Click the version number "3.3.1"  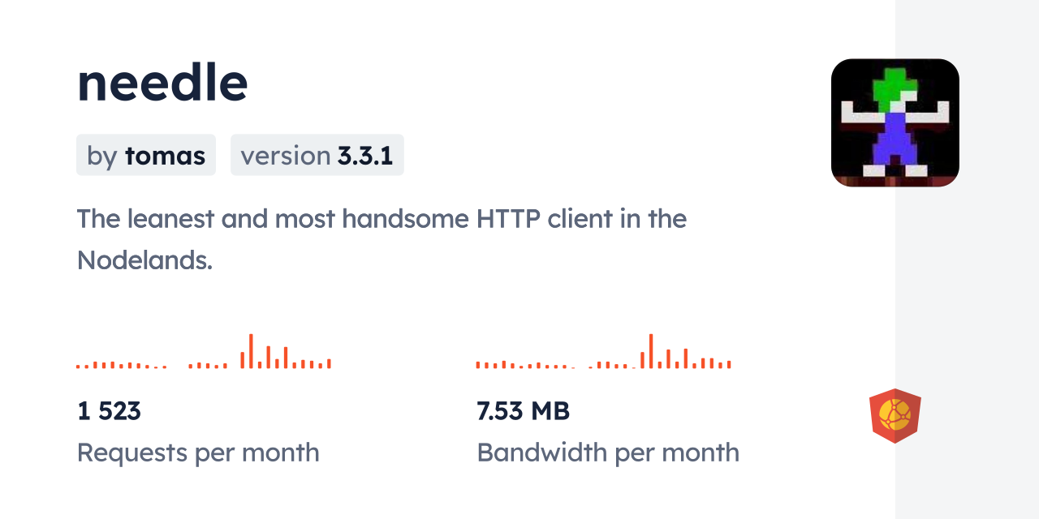(365, 155)
